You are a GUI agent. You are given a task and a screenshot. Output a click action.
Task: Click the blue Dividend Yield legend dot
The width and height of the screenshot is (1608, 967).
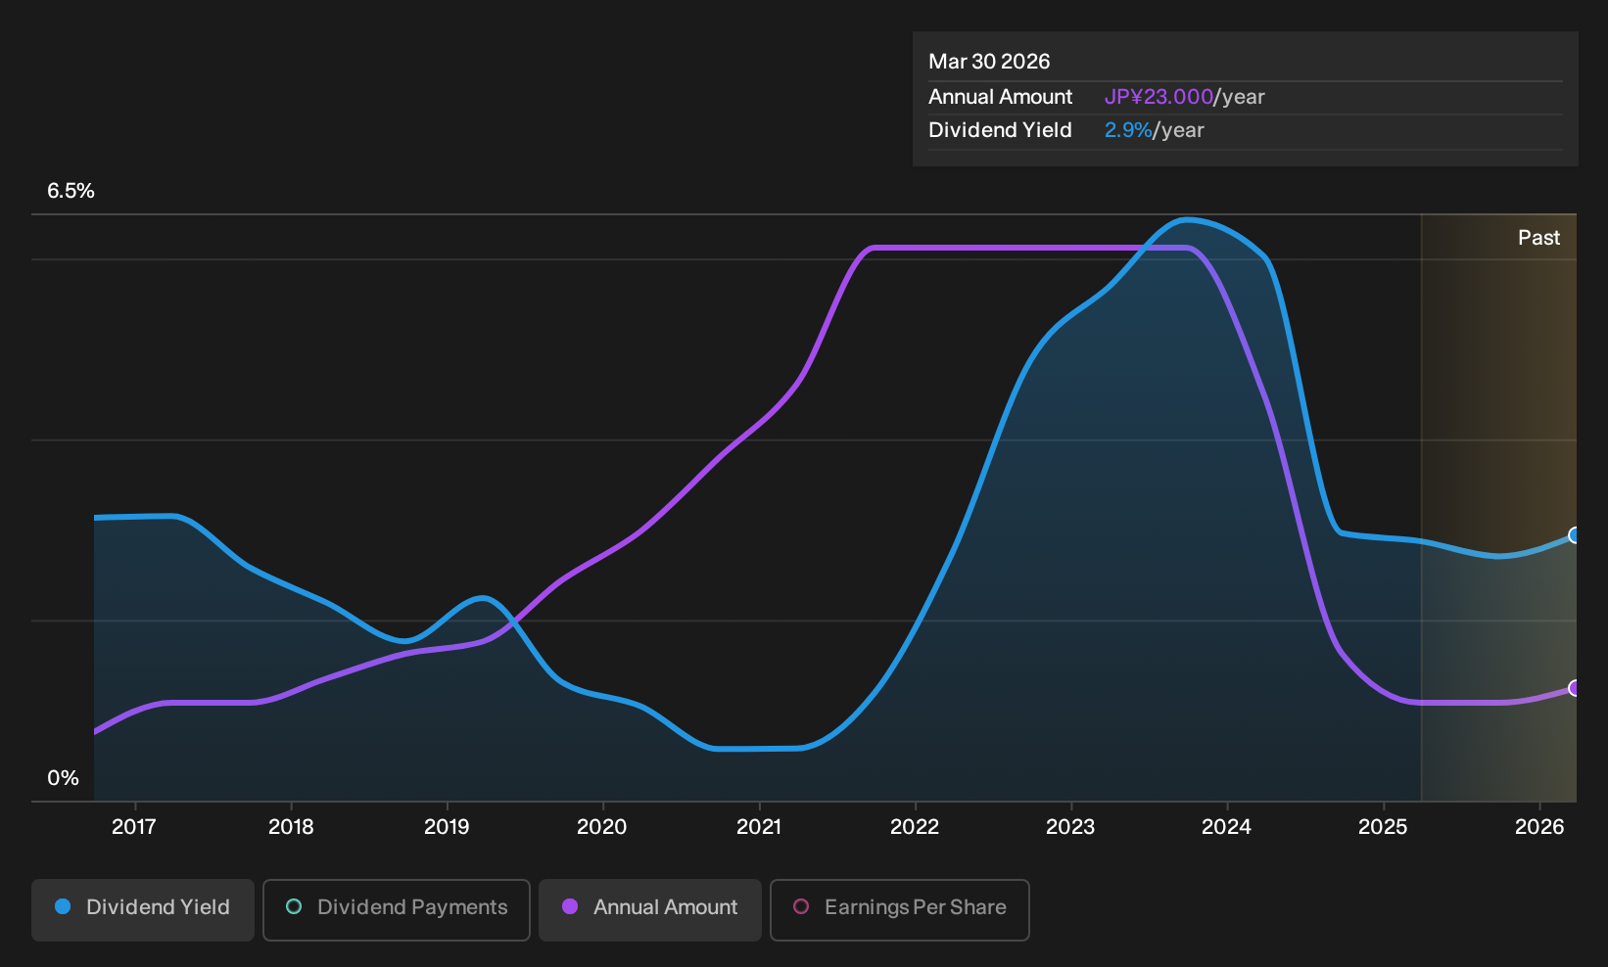(63, 907)
